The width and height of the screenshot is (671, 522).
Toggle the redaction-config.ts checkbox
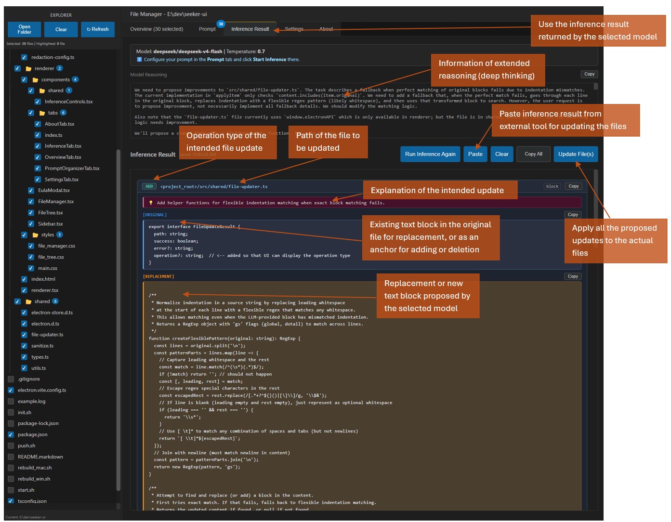point(24,57)
